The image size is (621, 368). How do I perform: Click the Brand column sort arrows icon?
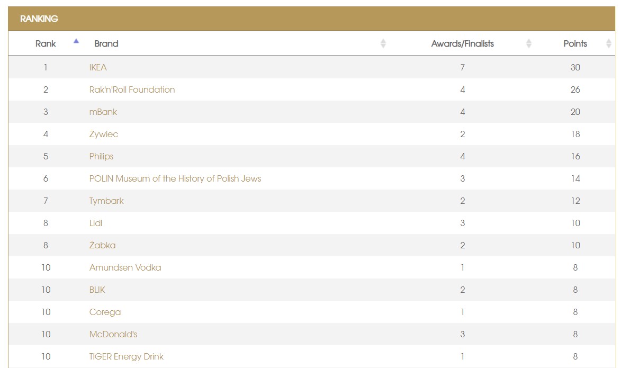click(x=383, y=44)
